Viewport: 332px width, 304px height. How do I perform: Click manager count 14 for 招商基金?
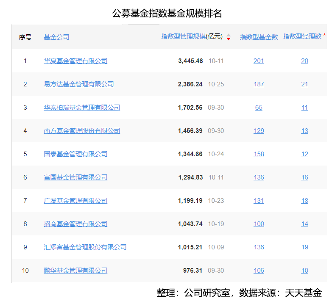point(304,224)
